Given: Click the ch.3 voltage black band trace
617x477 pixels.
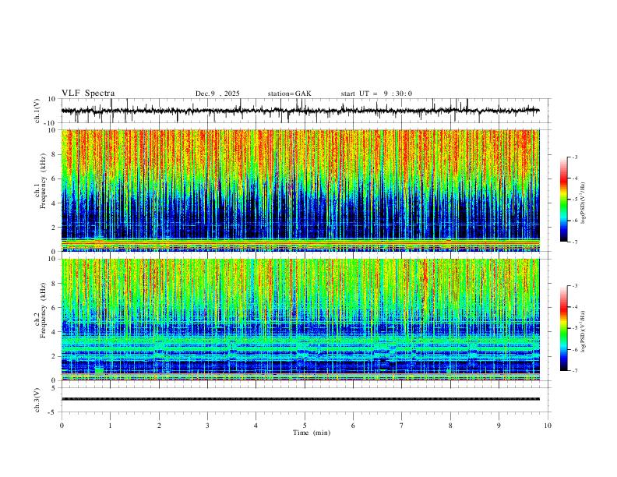Looking at the screenshot, I should (x=301, y=399).
